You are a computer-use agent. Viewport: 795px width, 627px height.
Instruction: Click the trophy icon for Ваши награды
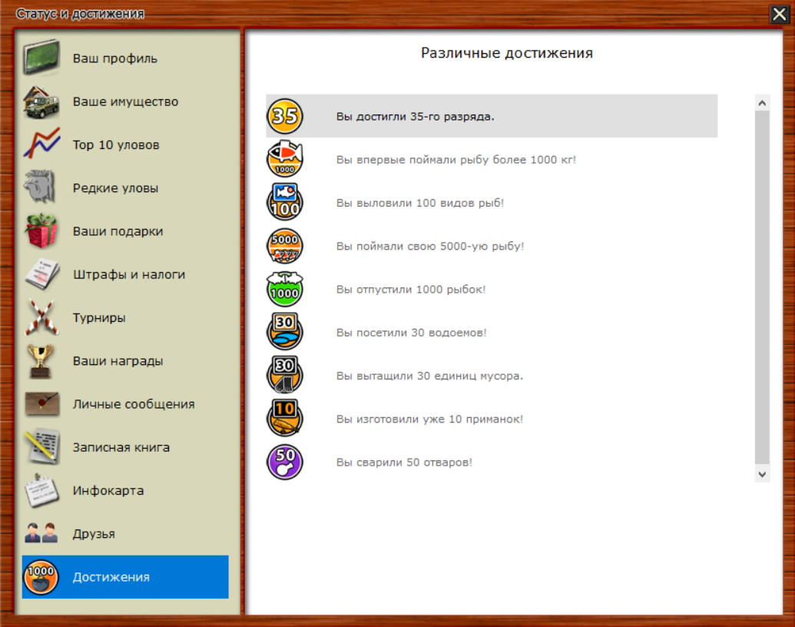41,361
